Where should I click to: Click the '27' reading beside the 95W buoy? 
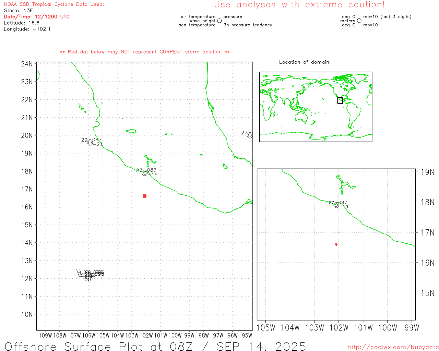click(244, 133)
